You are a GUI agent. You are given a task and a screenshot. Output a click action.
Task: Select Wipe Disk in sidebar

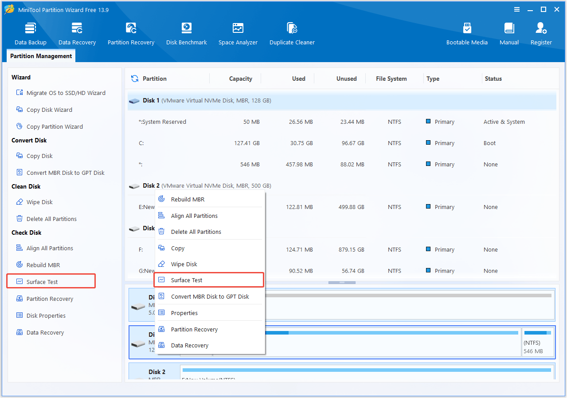[34, 202]
